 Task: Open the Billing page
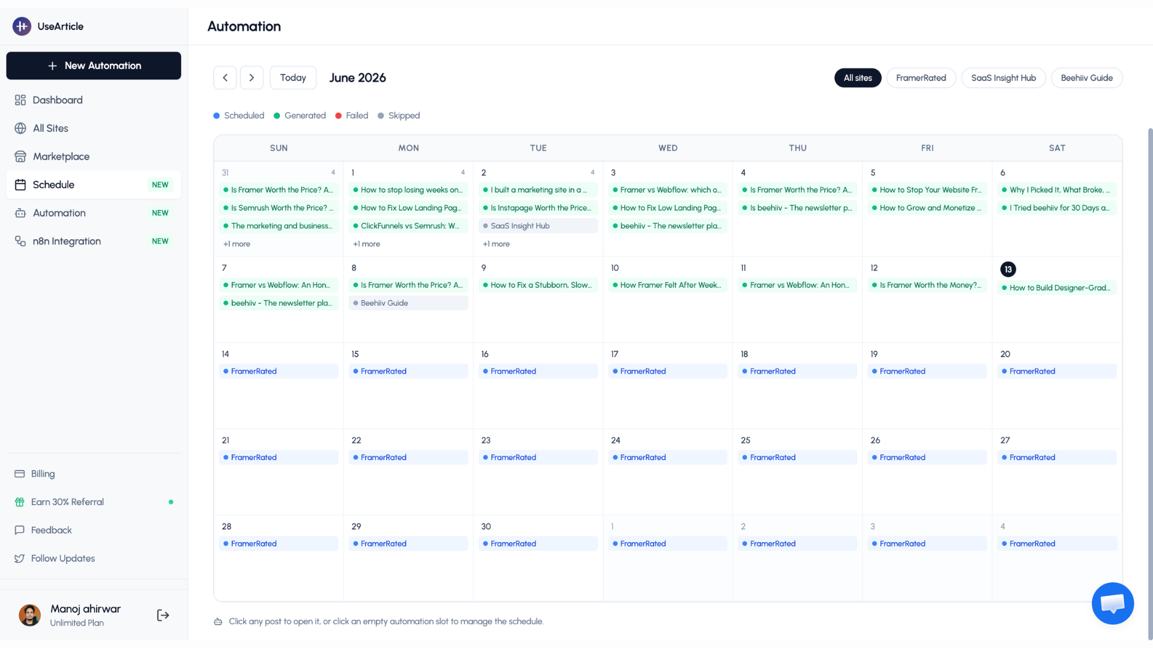pos(94,474)
